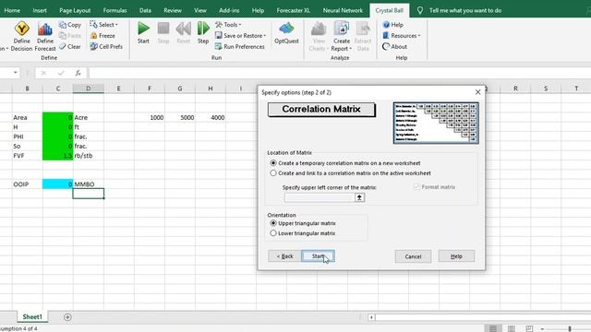The width and height of the screenshot is (591, 332).
Task: Click the upper left corner matrix input field
Action: (x=320, y=197)
